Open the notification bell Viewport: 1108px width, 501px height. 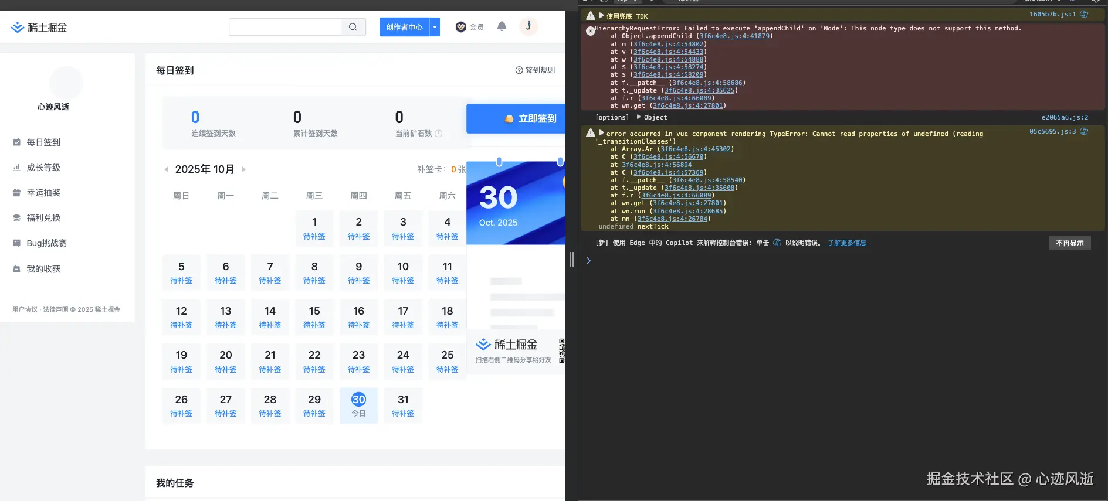[502, 26]
